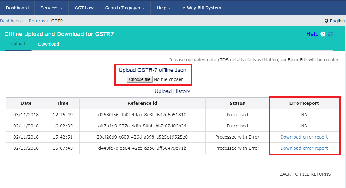Click the Date column header

click(x=26, y=103)
